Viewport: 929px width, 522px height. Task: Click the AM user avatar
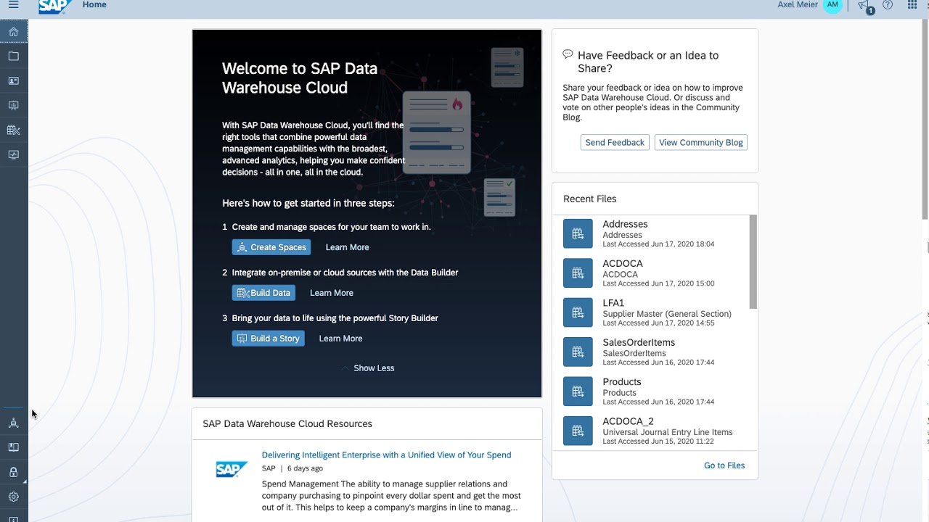tap(832, 4)
